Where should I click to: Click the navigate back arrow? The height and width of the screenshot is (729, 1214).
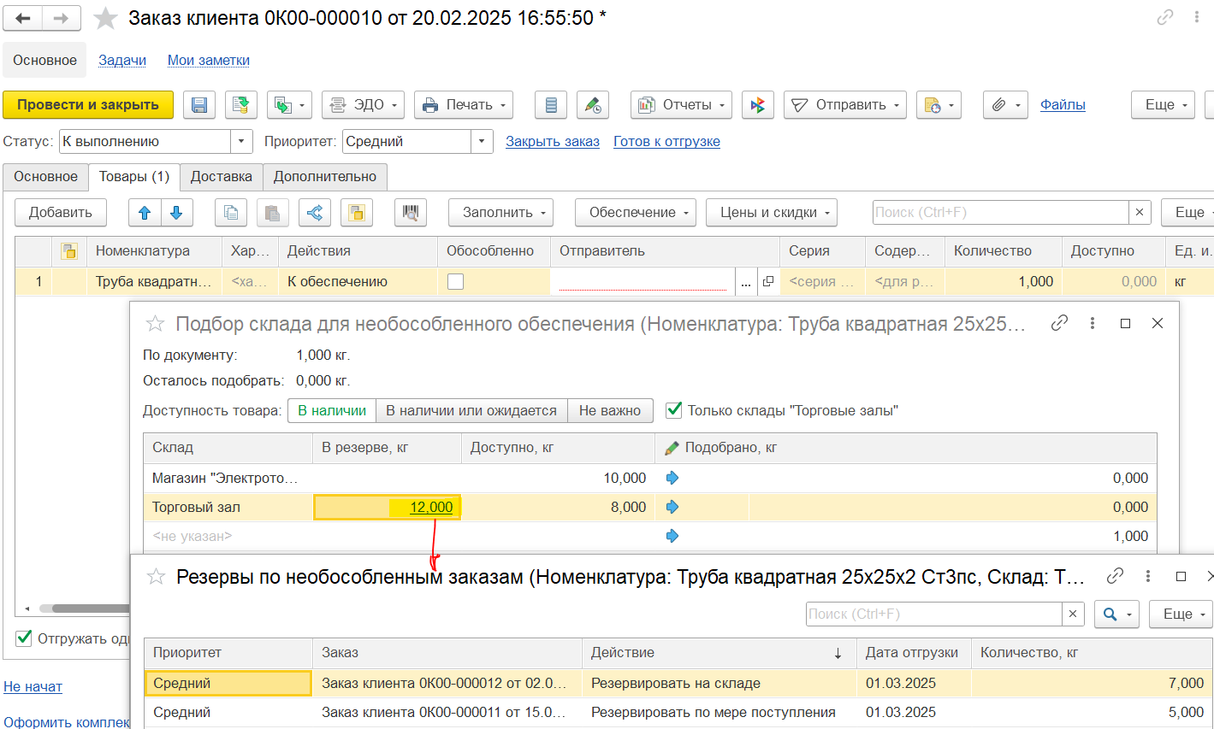(23, 18)
